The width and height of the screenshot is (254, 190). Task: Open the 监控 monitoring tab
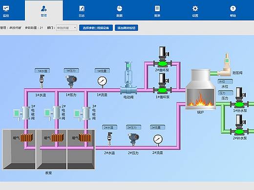coord(6,11)
